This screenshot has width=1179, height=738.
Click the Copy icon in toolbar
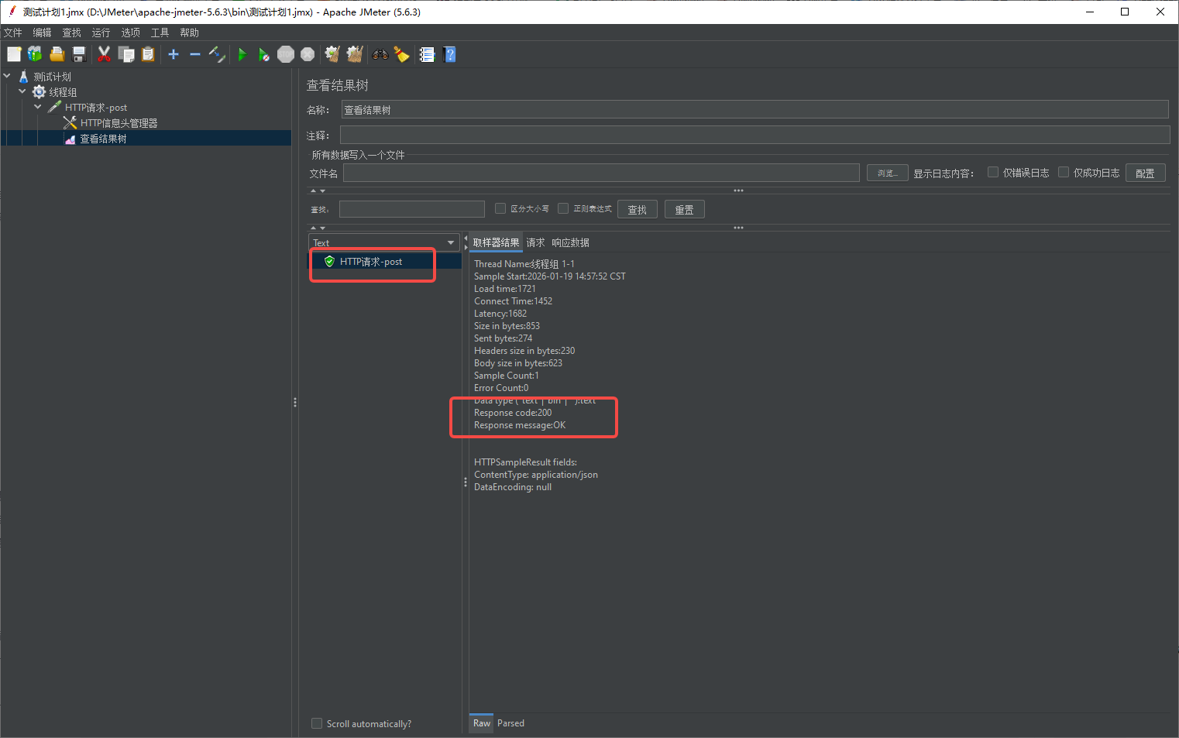[126, 54]
